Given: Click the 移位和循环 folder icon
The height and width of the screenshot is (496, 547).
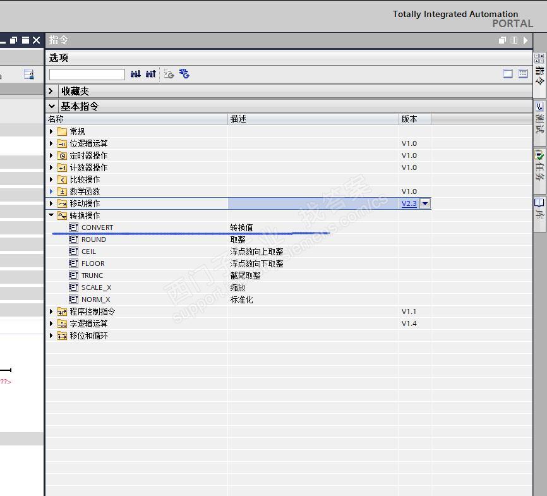Looking at the screenshot, I should click(62, 336).
